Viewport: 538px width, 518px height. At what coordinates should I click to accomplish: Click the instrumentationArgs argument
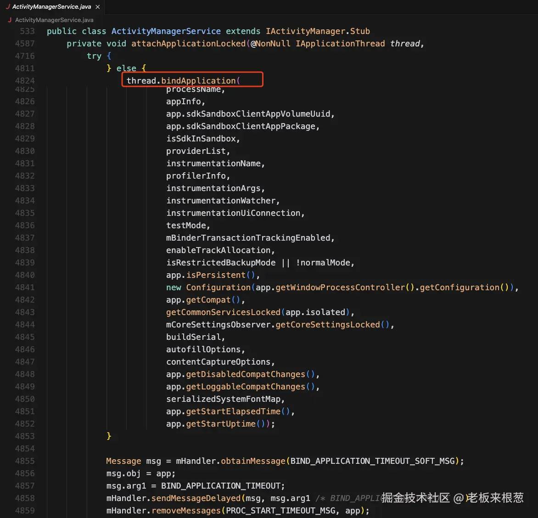(x=213, y=188)
